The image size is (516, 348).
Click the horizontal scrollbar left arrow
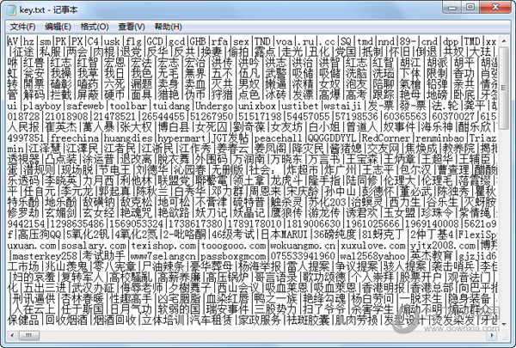click(x=12, y=335)
